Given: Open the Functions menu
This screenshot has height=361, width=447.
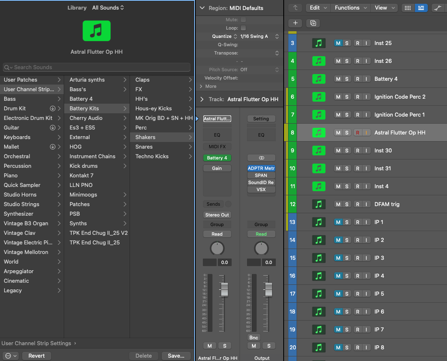Looking at the screenshot, I should click(x=351, y=8).
